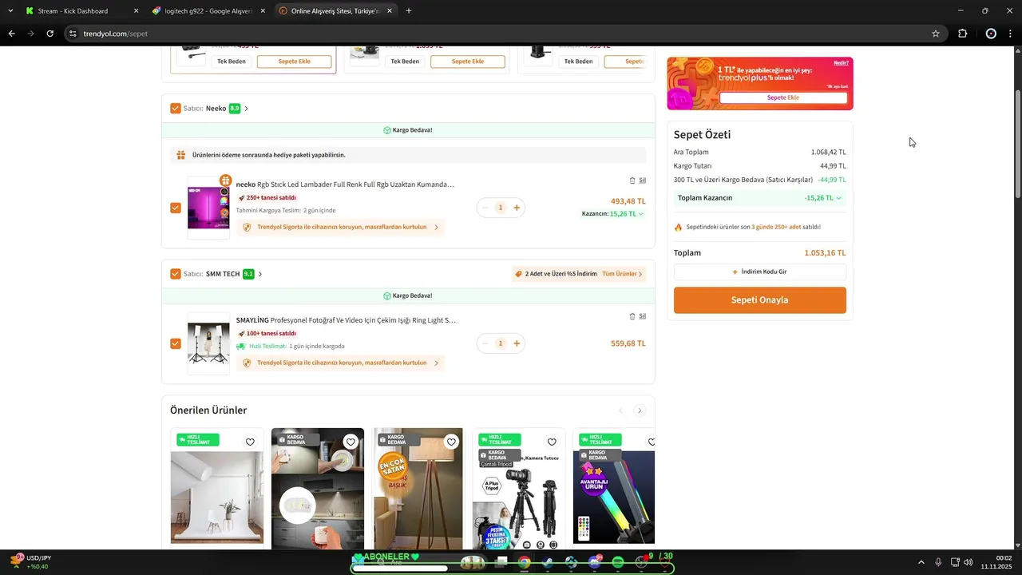Go back to previous page
The width and height of the screenshot is (1022, 575).
(11, 34)
